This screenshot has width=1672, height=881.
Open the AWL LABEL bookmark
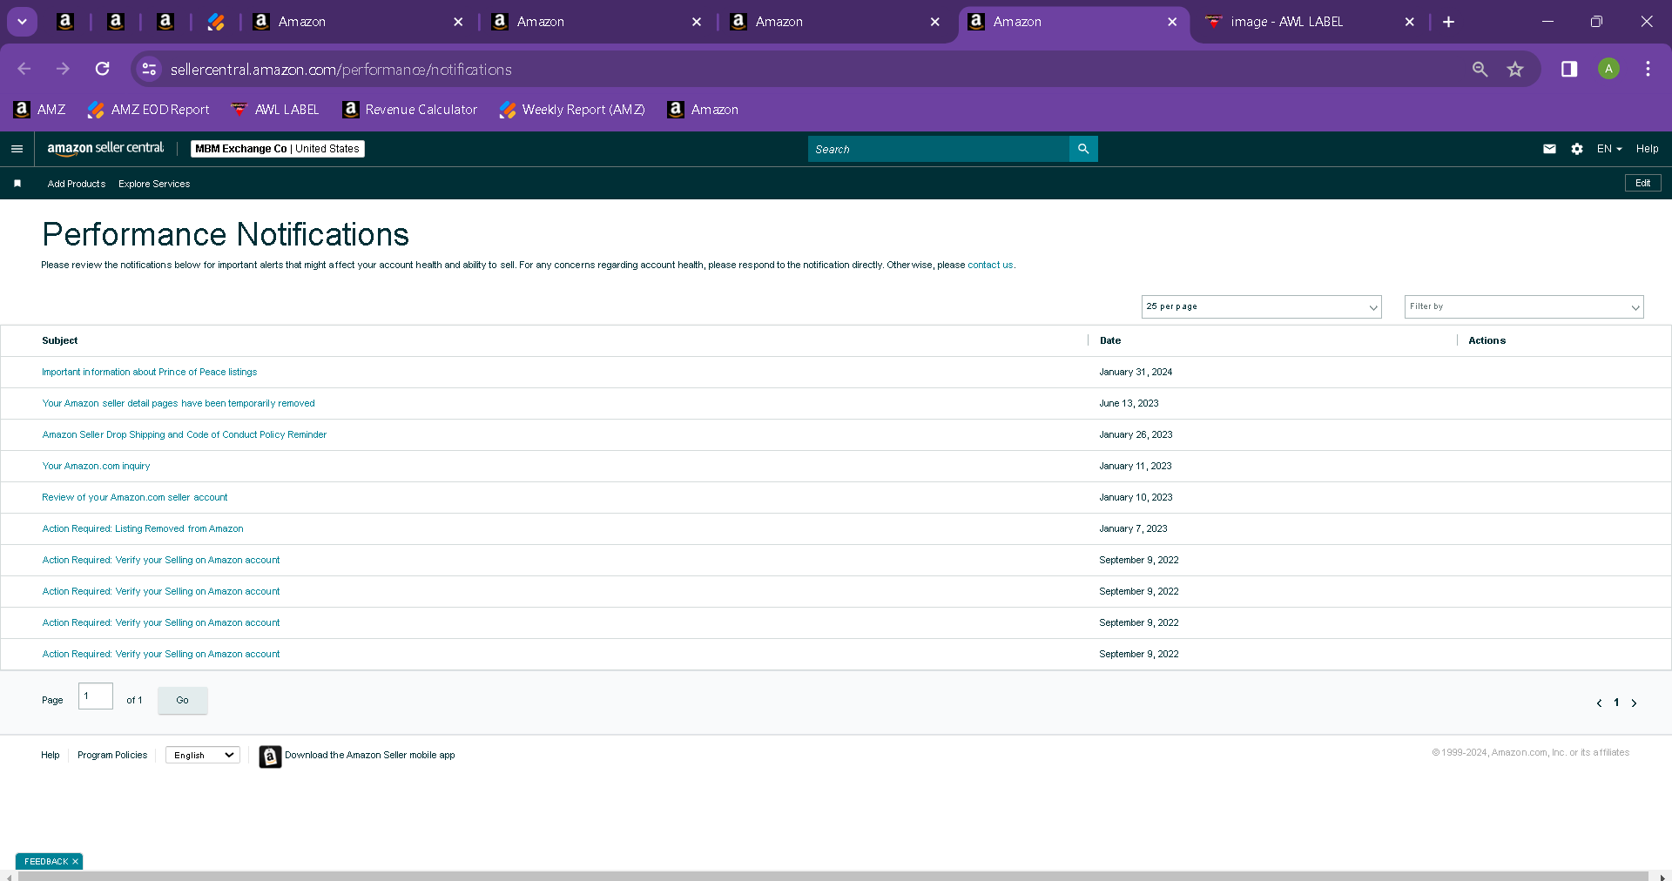[275, 110]
